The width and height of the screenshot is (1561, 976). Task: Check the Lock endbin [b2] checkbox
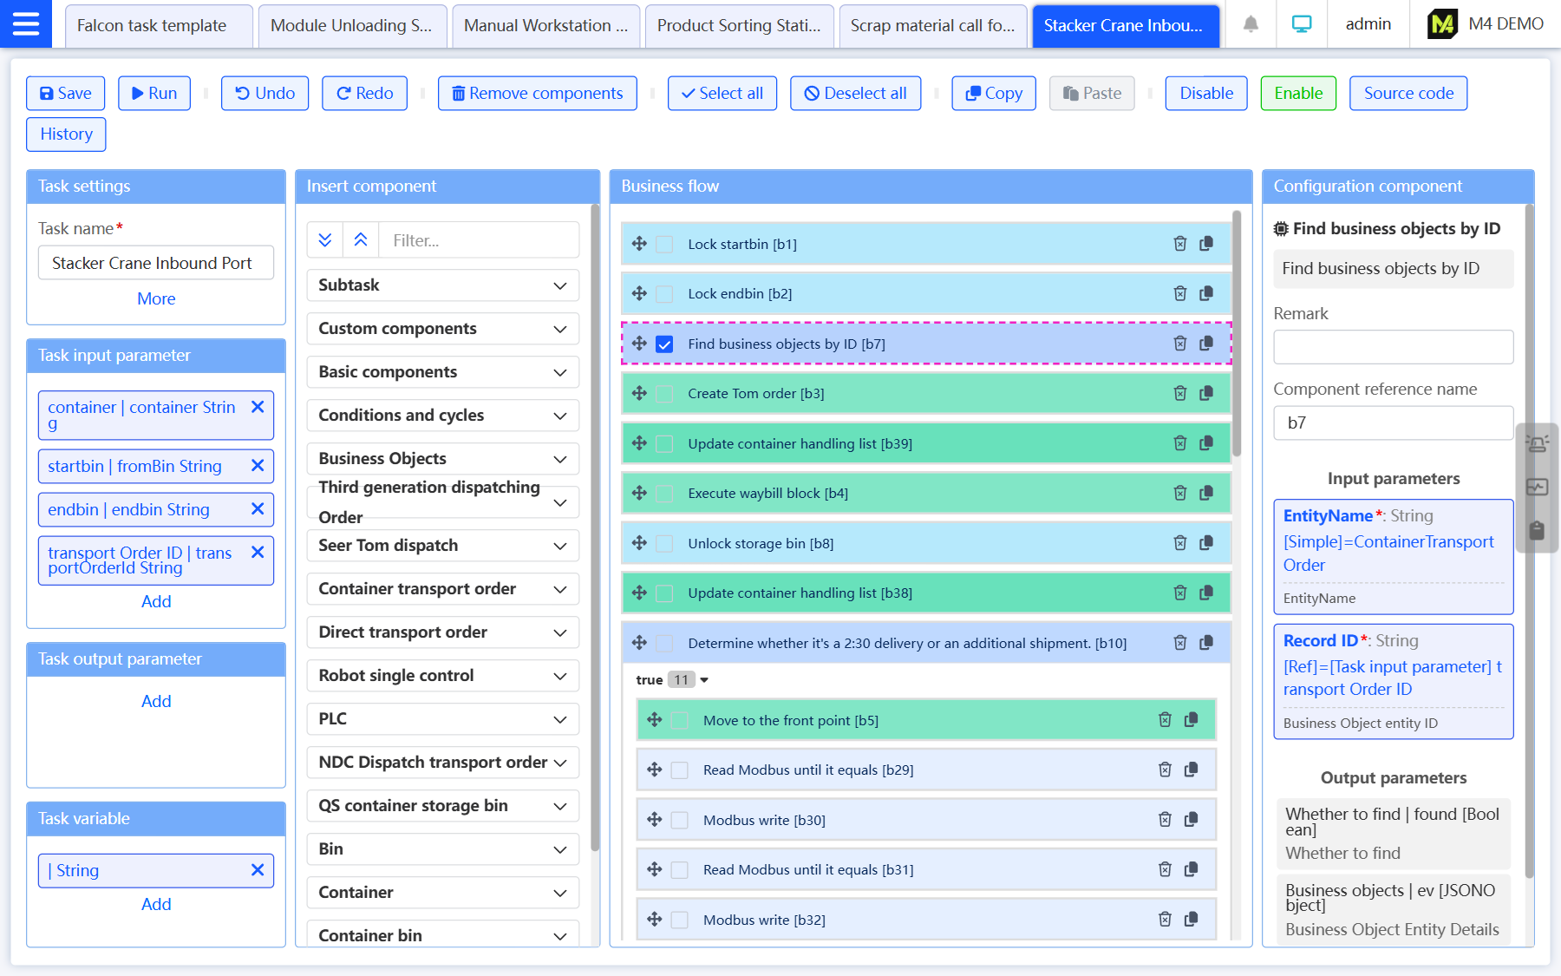click(664, 294)
